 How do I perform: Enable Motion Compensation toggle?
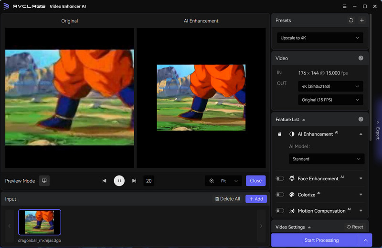pyautogui.click(x=280, y=211)
